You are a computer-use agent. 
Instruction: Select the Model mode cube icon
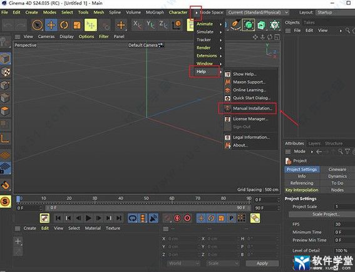coord(6,58)
